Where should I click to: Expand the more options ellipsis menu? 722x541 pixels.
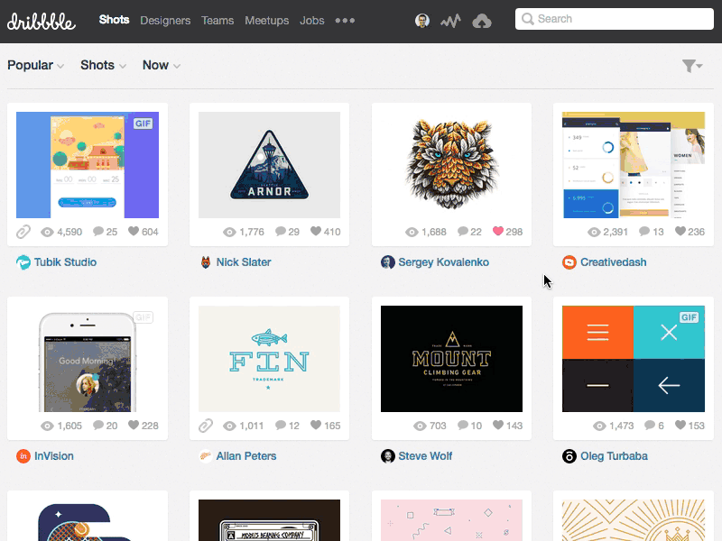coord(345,20)
